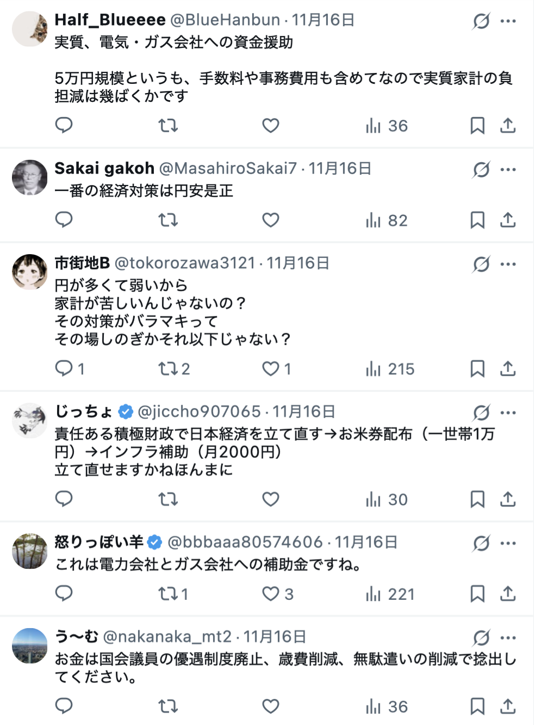
Task: Open the @MasahiroSakai7 profile handle
Action: [x=228, y=169]
